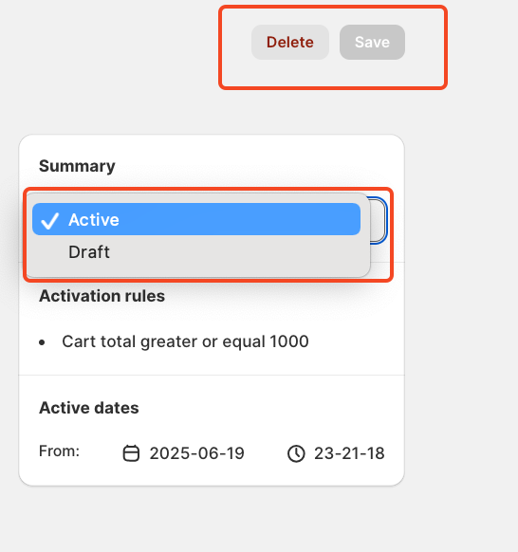Click the Activation rules heading

102,296
